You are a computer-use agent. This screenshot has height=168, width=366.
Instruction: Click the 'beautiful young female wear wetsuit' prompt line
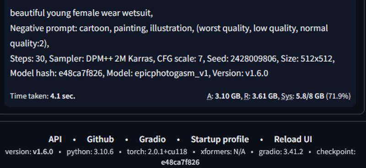(x=81, y=13)
